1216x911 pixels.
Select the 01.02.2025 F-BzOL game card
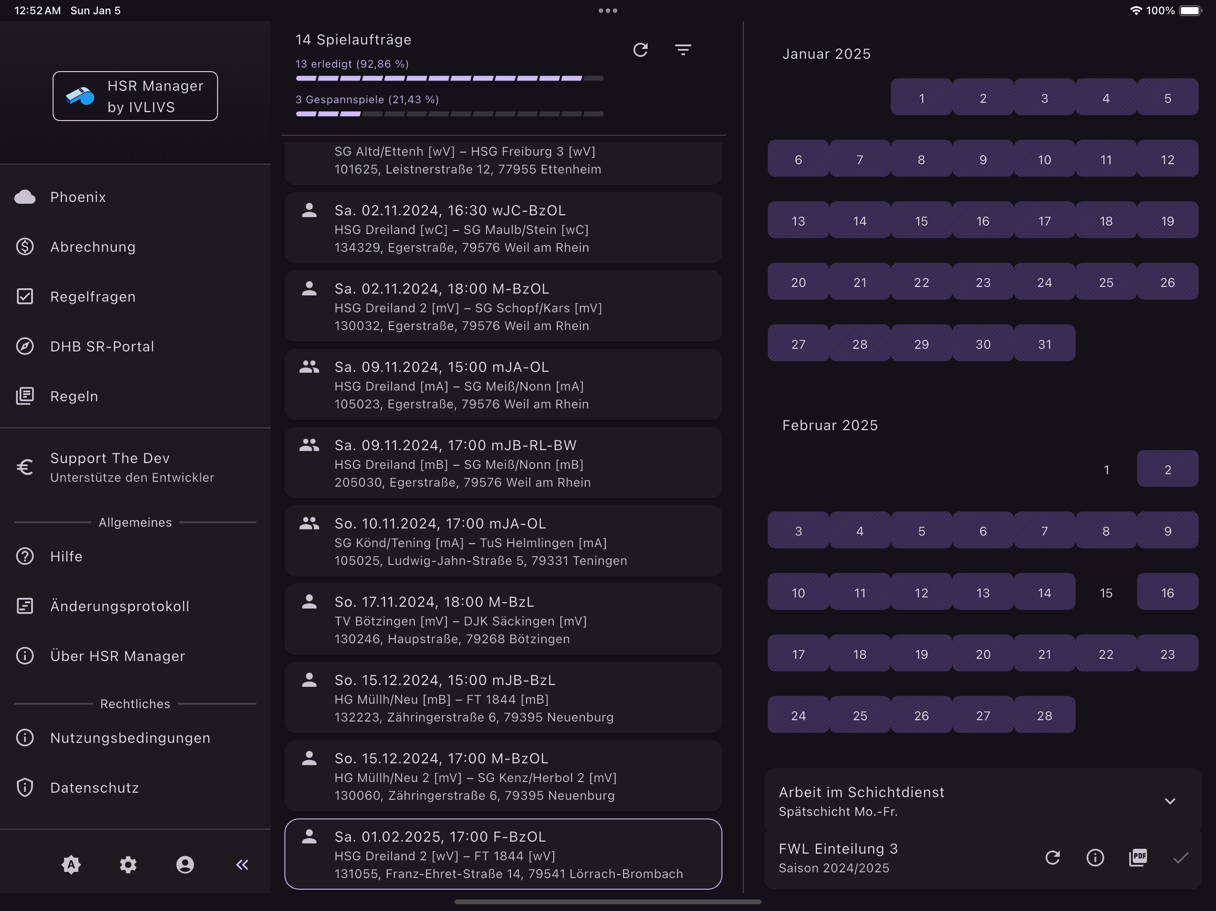[503, 855]
